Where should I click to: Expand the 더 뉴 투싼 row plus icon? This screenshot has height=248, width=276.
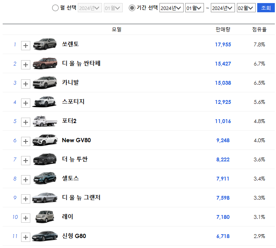click(26, 161)
